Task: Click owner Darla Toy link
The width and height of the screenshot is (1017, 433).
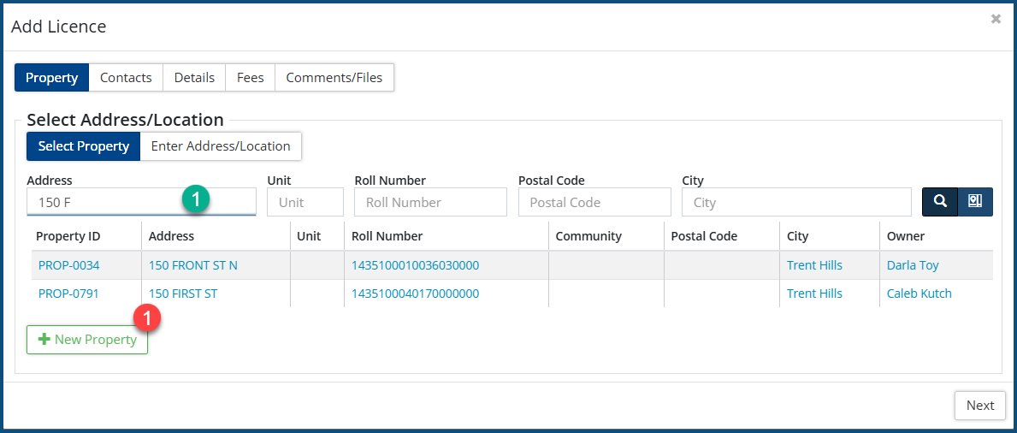Action: click(x=913, y=265)
